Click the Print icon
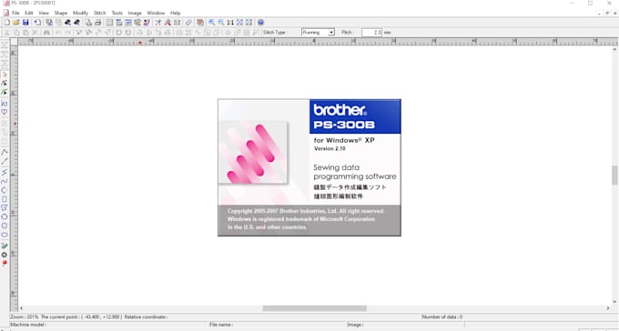The height and width of the screenshot is (331, 619). (x=98, y=23)
